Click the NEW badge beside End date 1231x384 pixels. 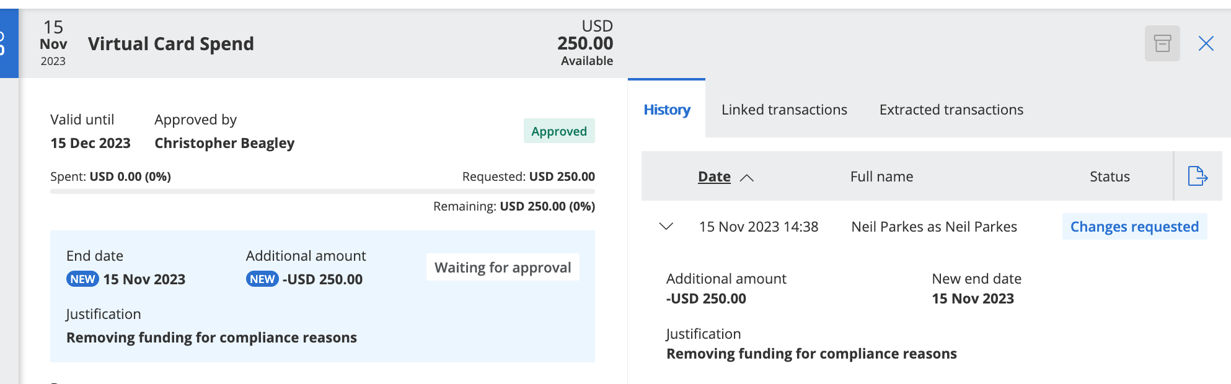pyautogui.click(x=82, y=279)
